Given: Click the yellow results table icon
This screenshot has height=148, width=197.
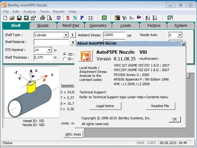Looking at the screenshot, I should coord(117,18).
